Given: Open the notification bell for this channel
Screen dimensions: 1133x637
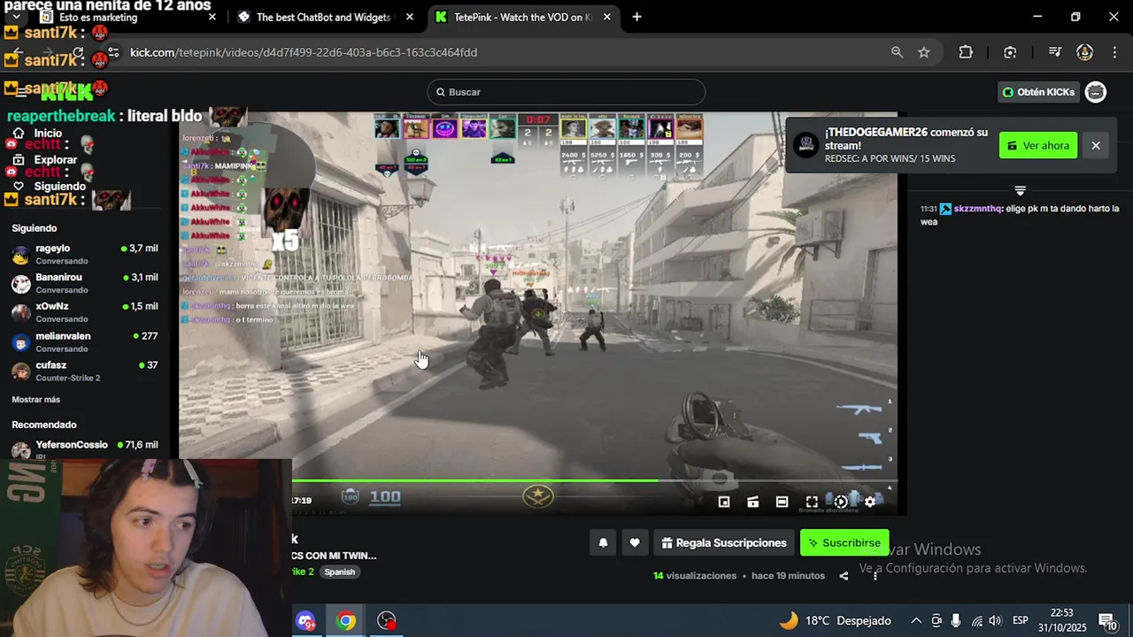Looking at the screenshot, I should click(x=603, y=543).
